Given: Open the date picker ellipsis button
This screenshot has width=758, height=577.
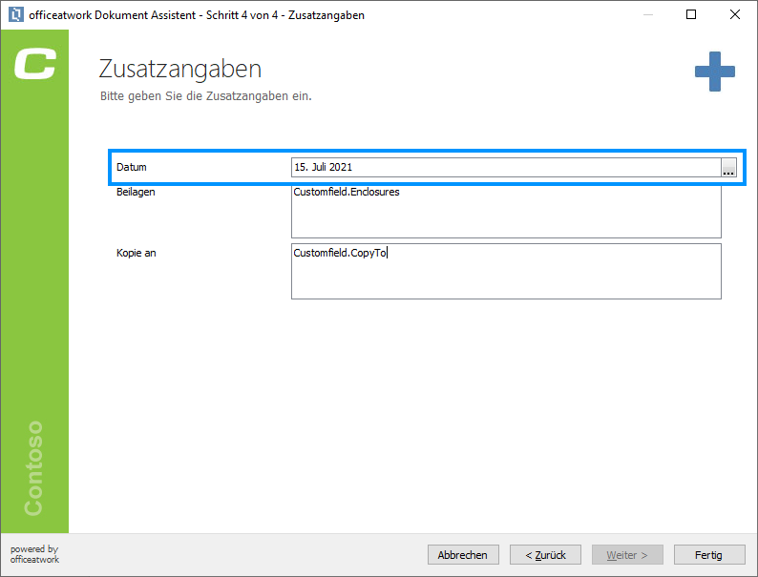Looking at the screenshot, I should coord(728,168).
